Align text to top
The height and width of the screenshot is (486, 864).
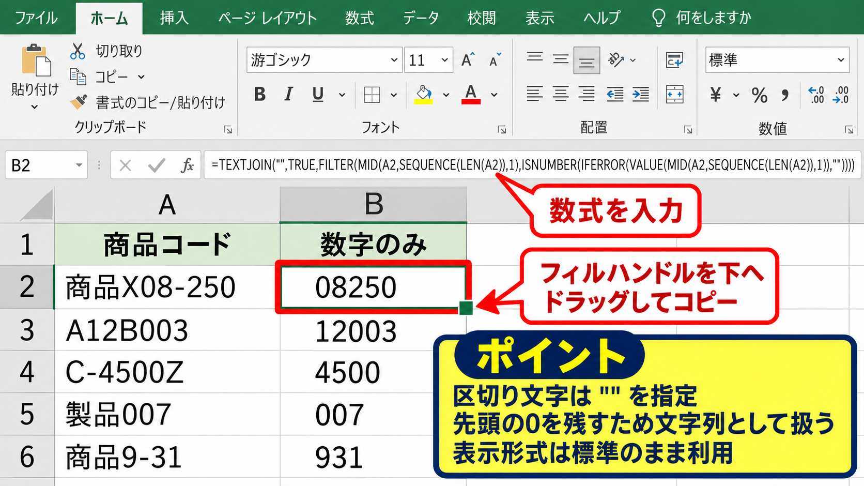coord(535,57)
